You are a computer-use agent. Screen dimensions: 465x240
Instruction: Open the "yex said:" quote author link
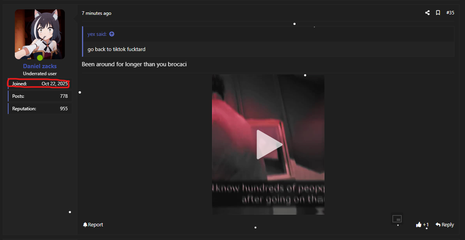click(97, 34)
